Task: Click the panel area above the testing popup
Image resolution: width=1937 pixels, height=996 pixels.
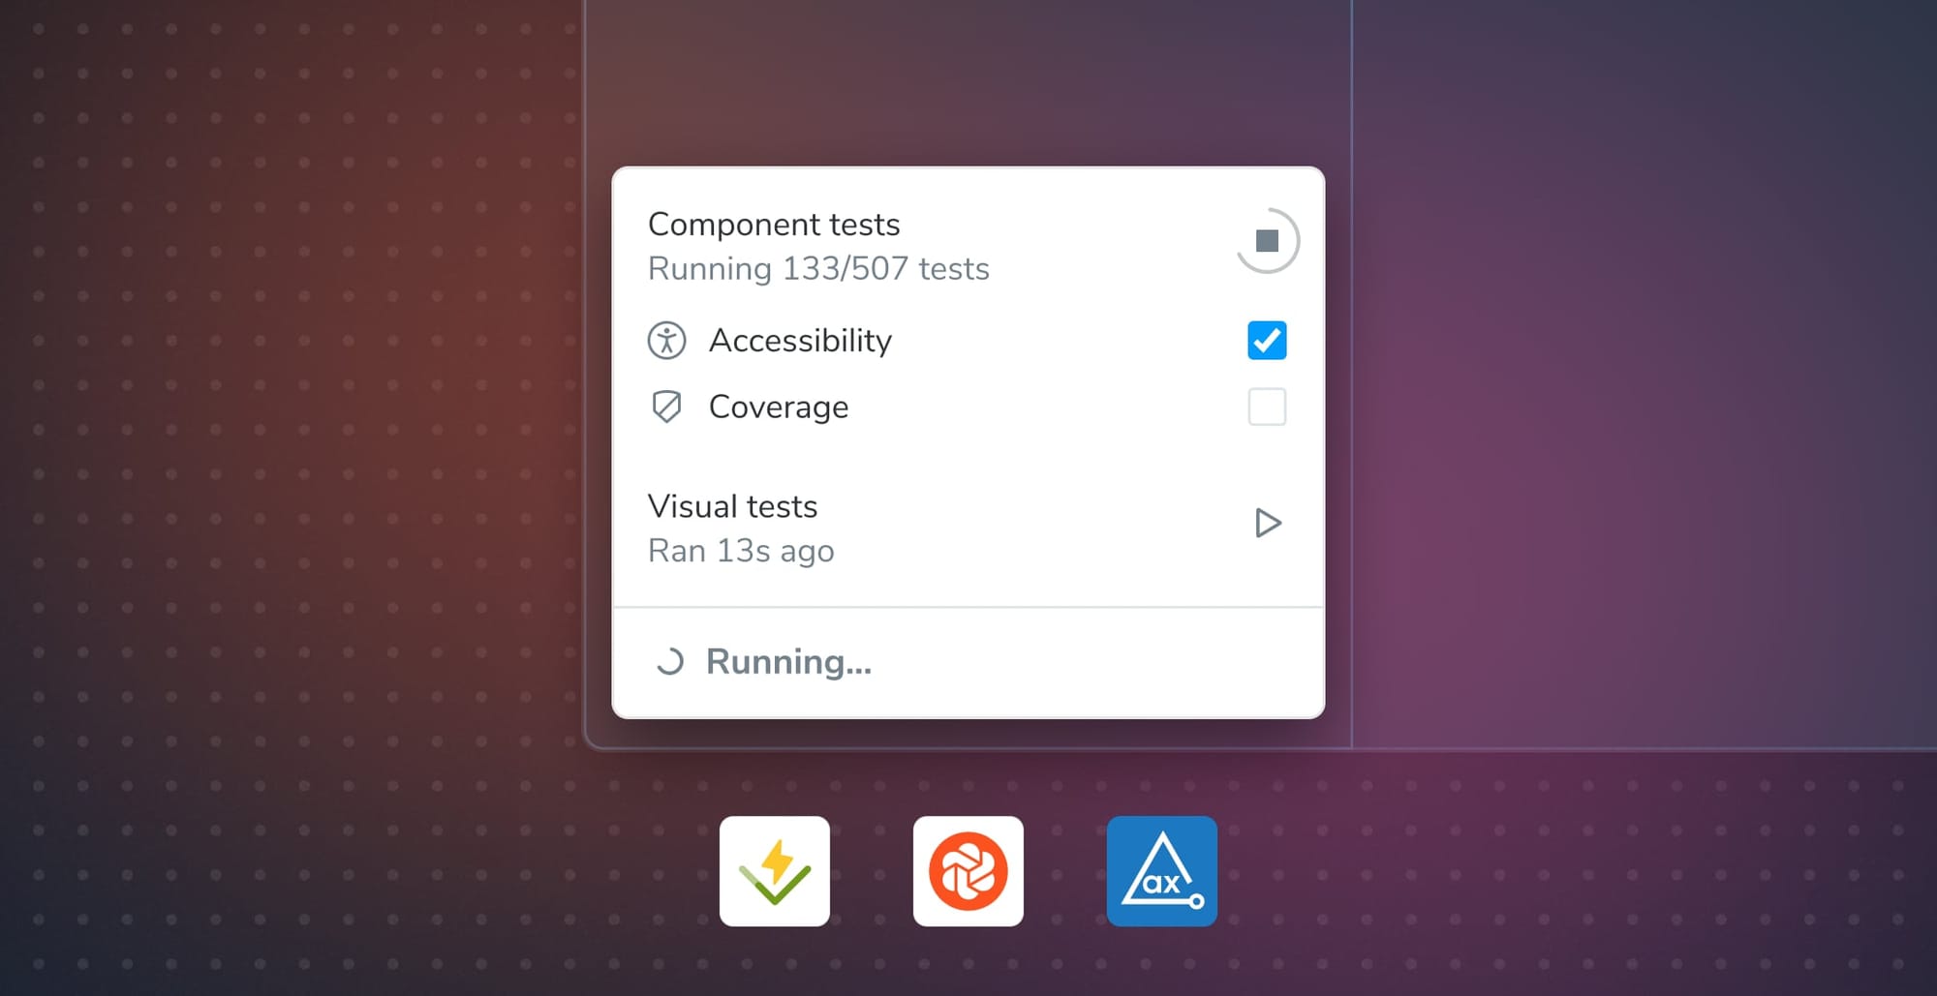Action: pyautogui.click(x=968, y=82)
